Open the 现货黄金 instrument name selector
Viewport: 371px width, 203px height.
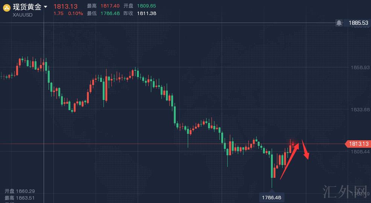coord(27,7)
